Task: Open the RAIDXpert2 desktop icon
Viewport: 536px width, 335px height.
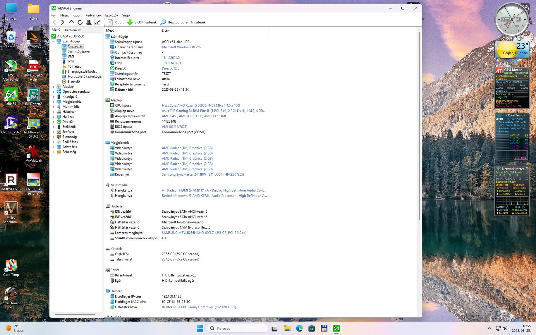Action: pyautogui.click(x=33, y=97)
